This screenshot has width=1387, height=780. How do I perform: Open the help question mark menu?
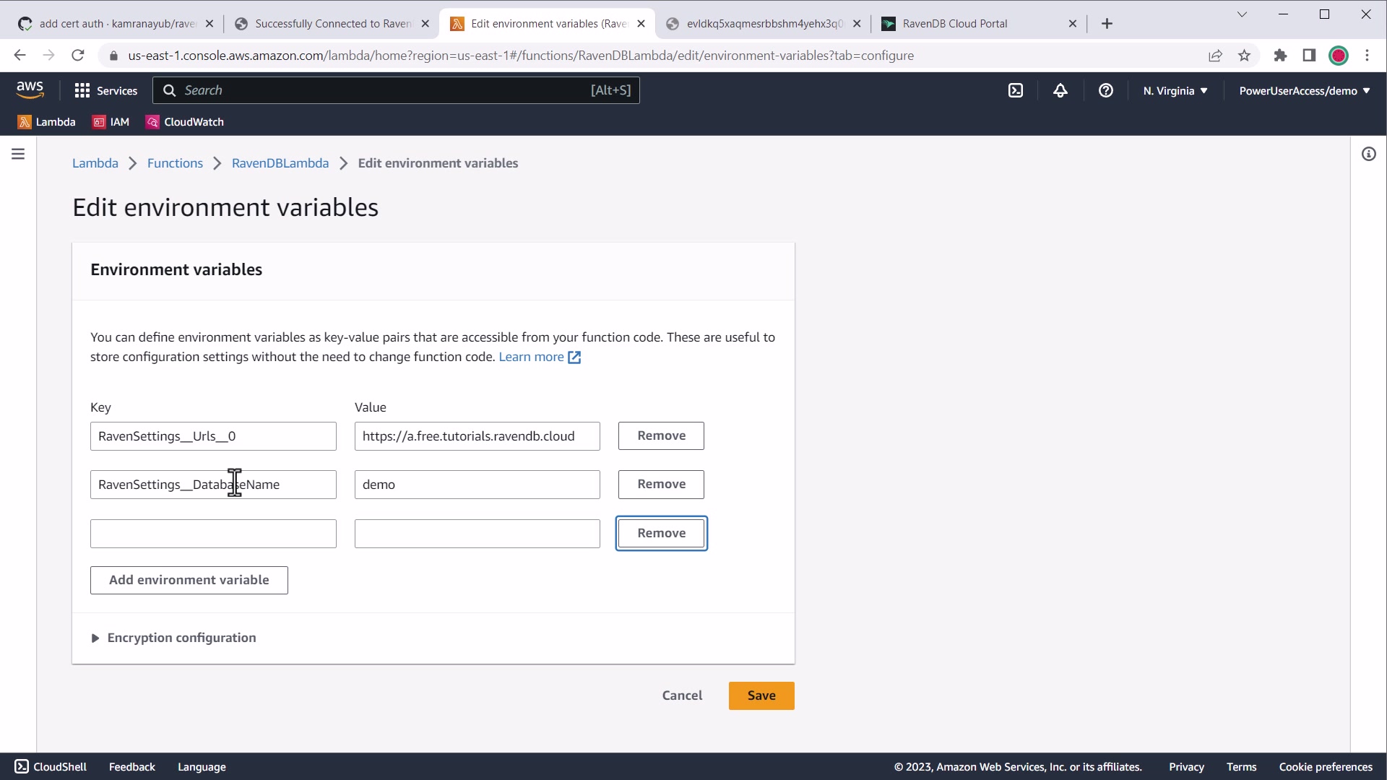[x=1105, y=90]
